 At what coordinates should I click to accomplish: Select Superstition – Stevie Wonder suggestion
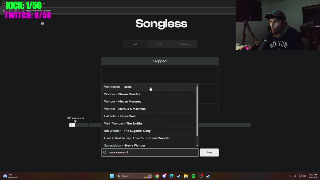149,145
